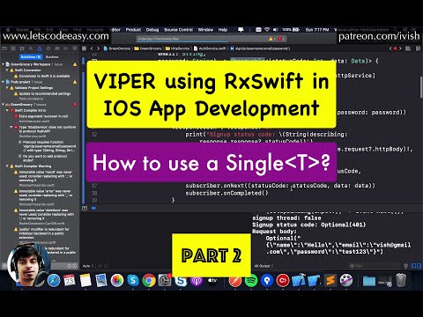The height and width of the screenshot is (317, 423).
Task: Collapse the Swift Conversion group
Action: coord(7,70)
